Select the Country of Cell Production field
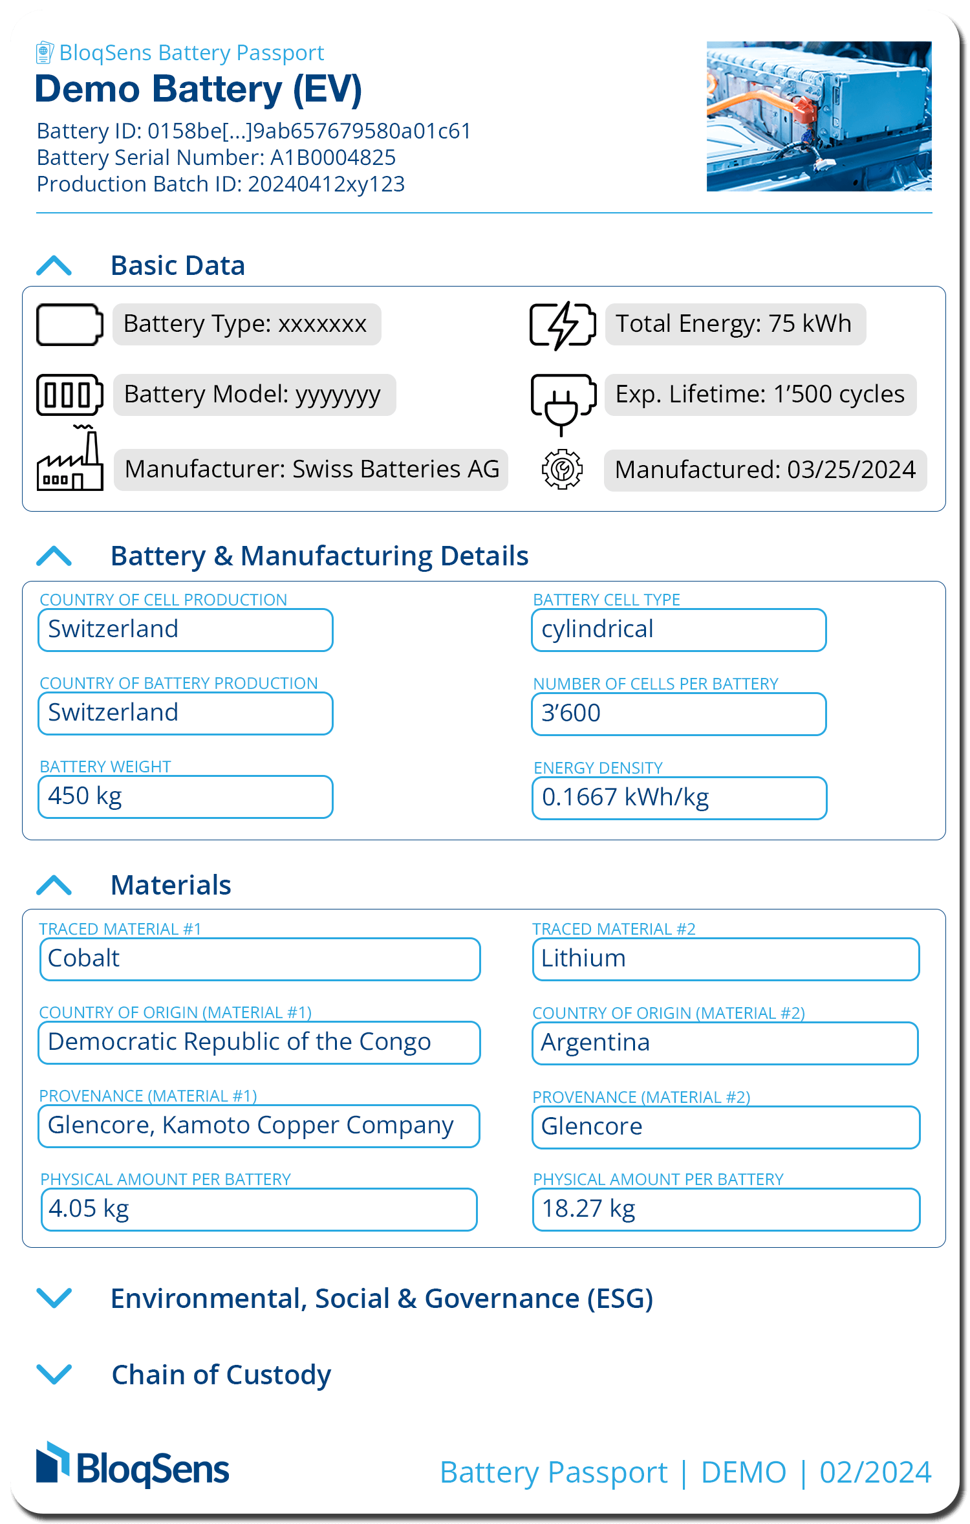Image resolution: width=970 pixels, height=1524 pixels. point(186,630)
